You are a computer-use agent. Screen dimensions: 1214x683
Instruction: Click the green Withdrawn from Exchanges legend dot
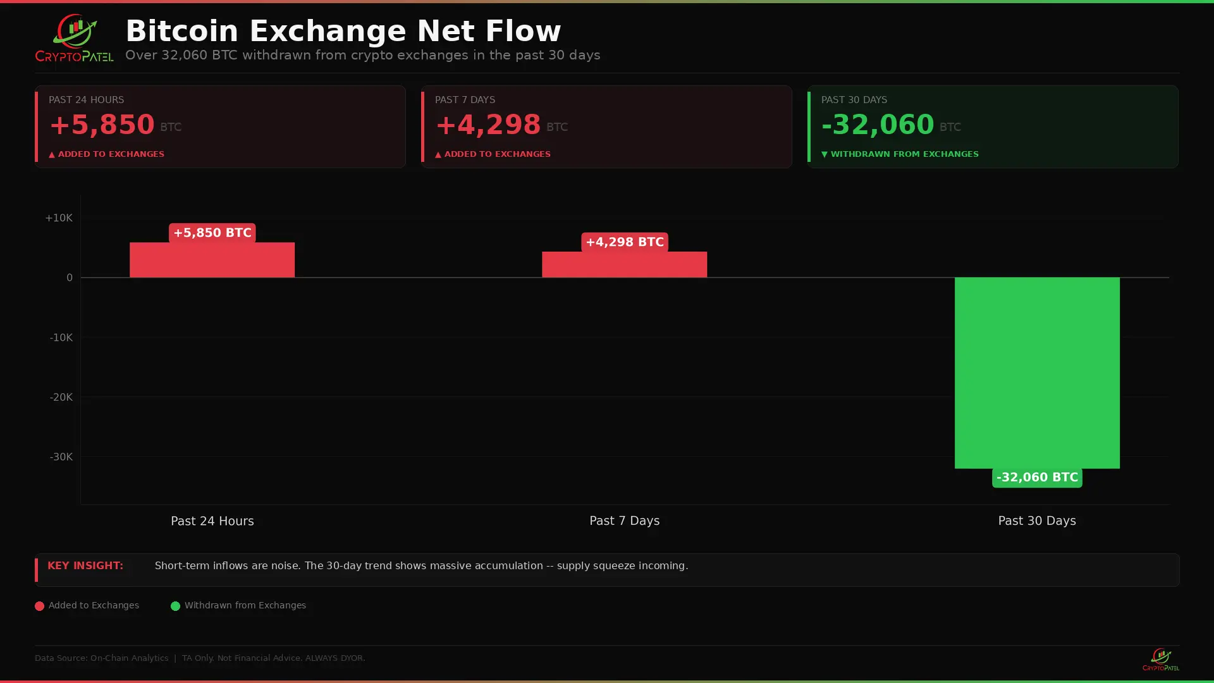pos(175,606)
